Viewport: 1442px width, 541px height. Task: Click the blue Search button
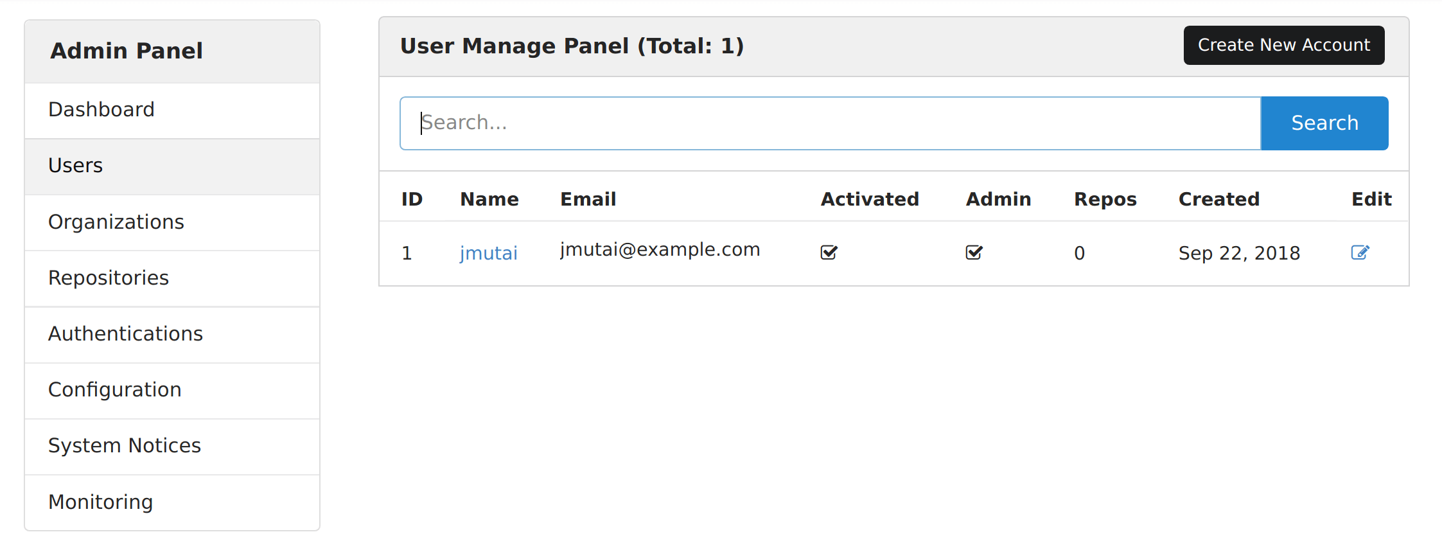tap(1324, 123)
